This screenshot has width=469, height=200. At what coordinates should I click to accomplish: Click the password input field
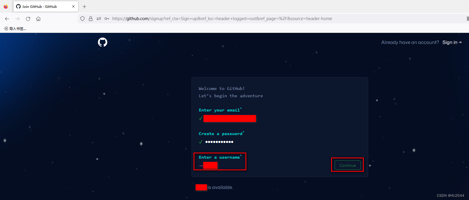(x=219, y=142)
